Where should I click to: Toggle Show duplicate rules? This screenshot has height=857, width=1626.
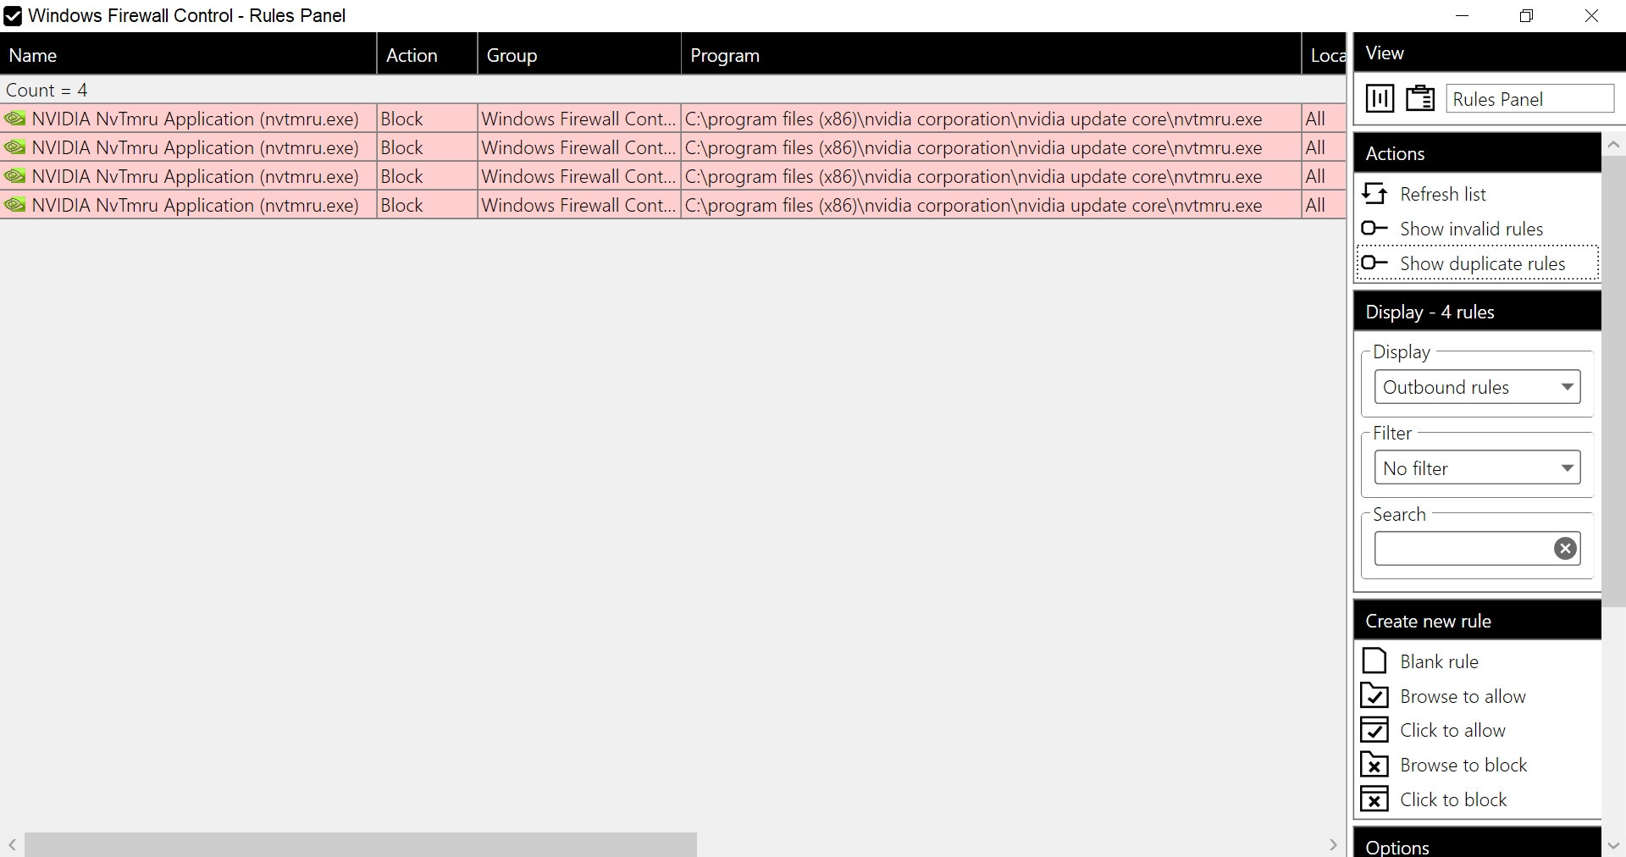point(1478,263)
